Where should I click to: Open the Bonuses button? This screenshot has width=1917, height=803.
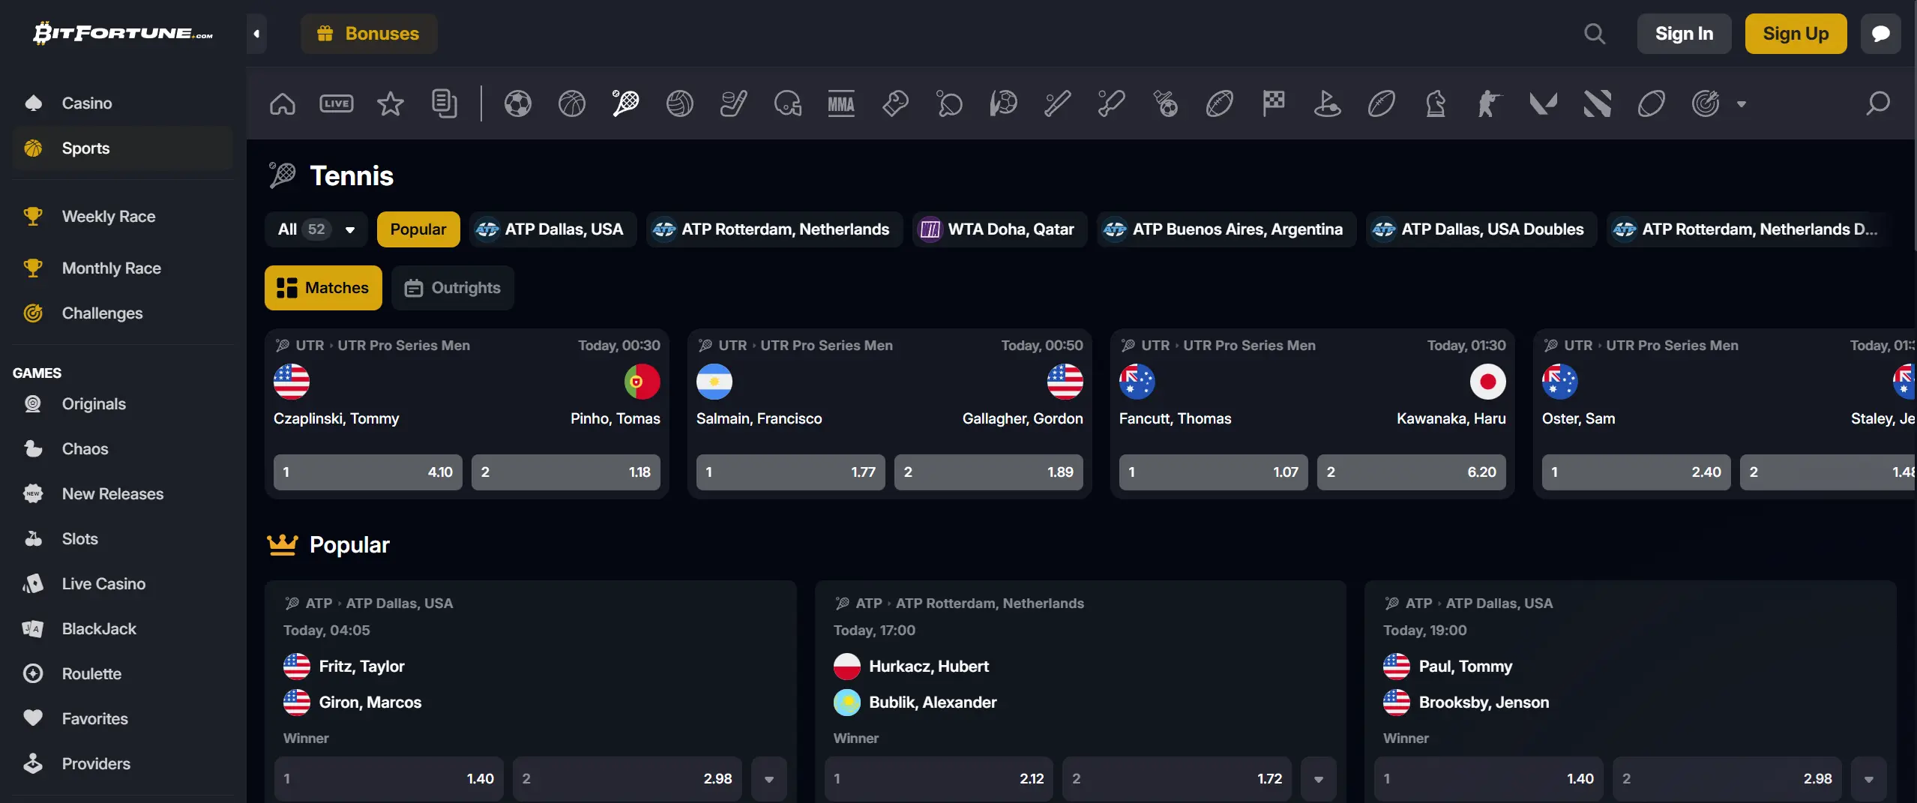tap(369, 34)
